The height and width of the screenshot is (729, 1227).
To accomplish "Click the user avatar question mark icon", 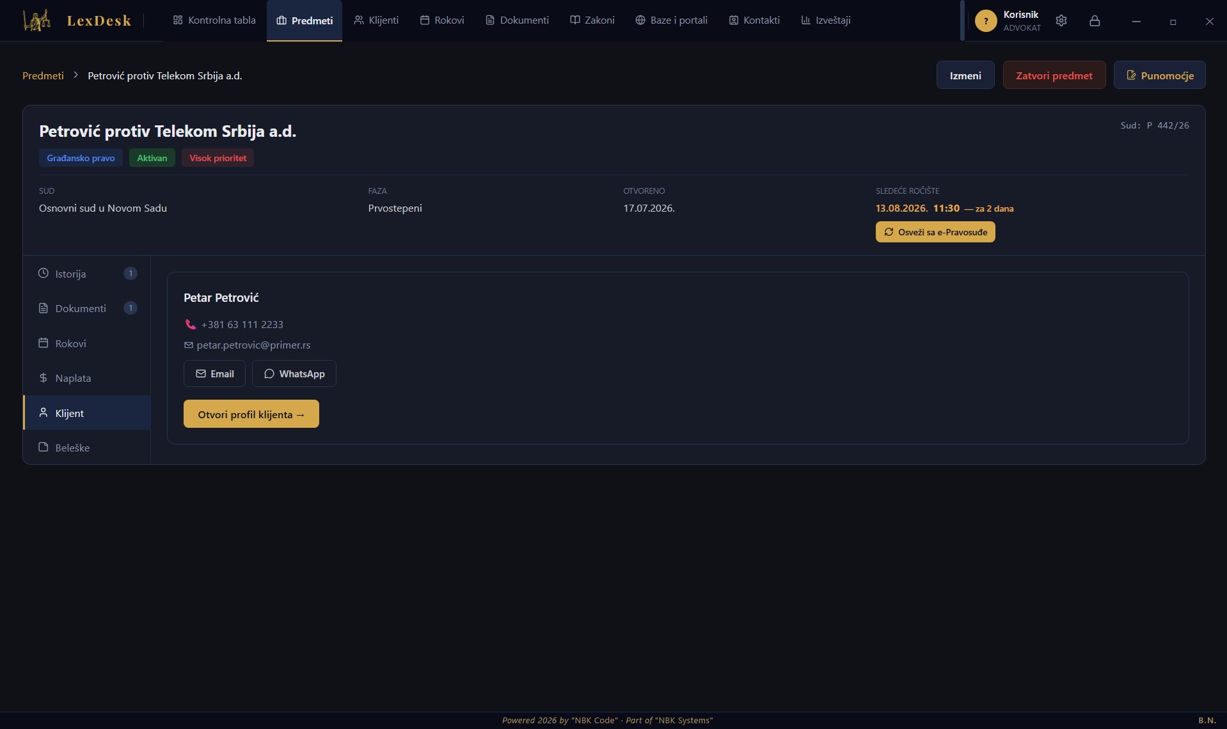I will tap(986, 20).
